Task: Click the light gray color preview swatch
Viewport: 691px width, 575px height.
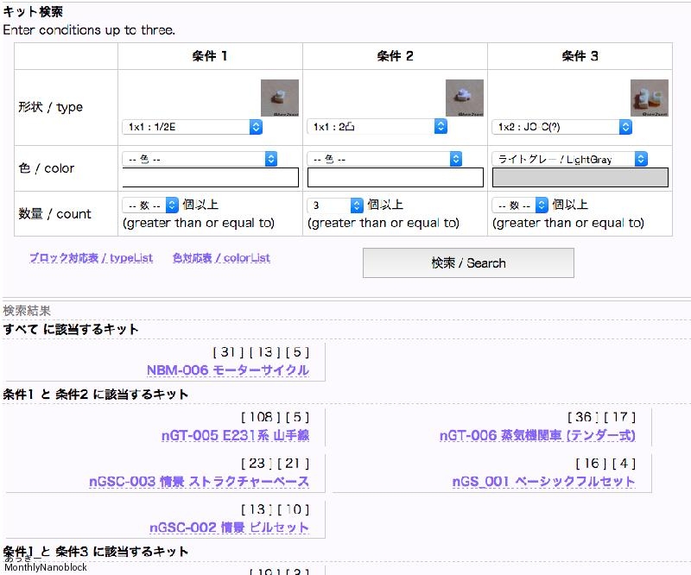Action: 580,178
